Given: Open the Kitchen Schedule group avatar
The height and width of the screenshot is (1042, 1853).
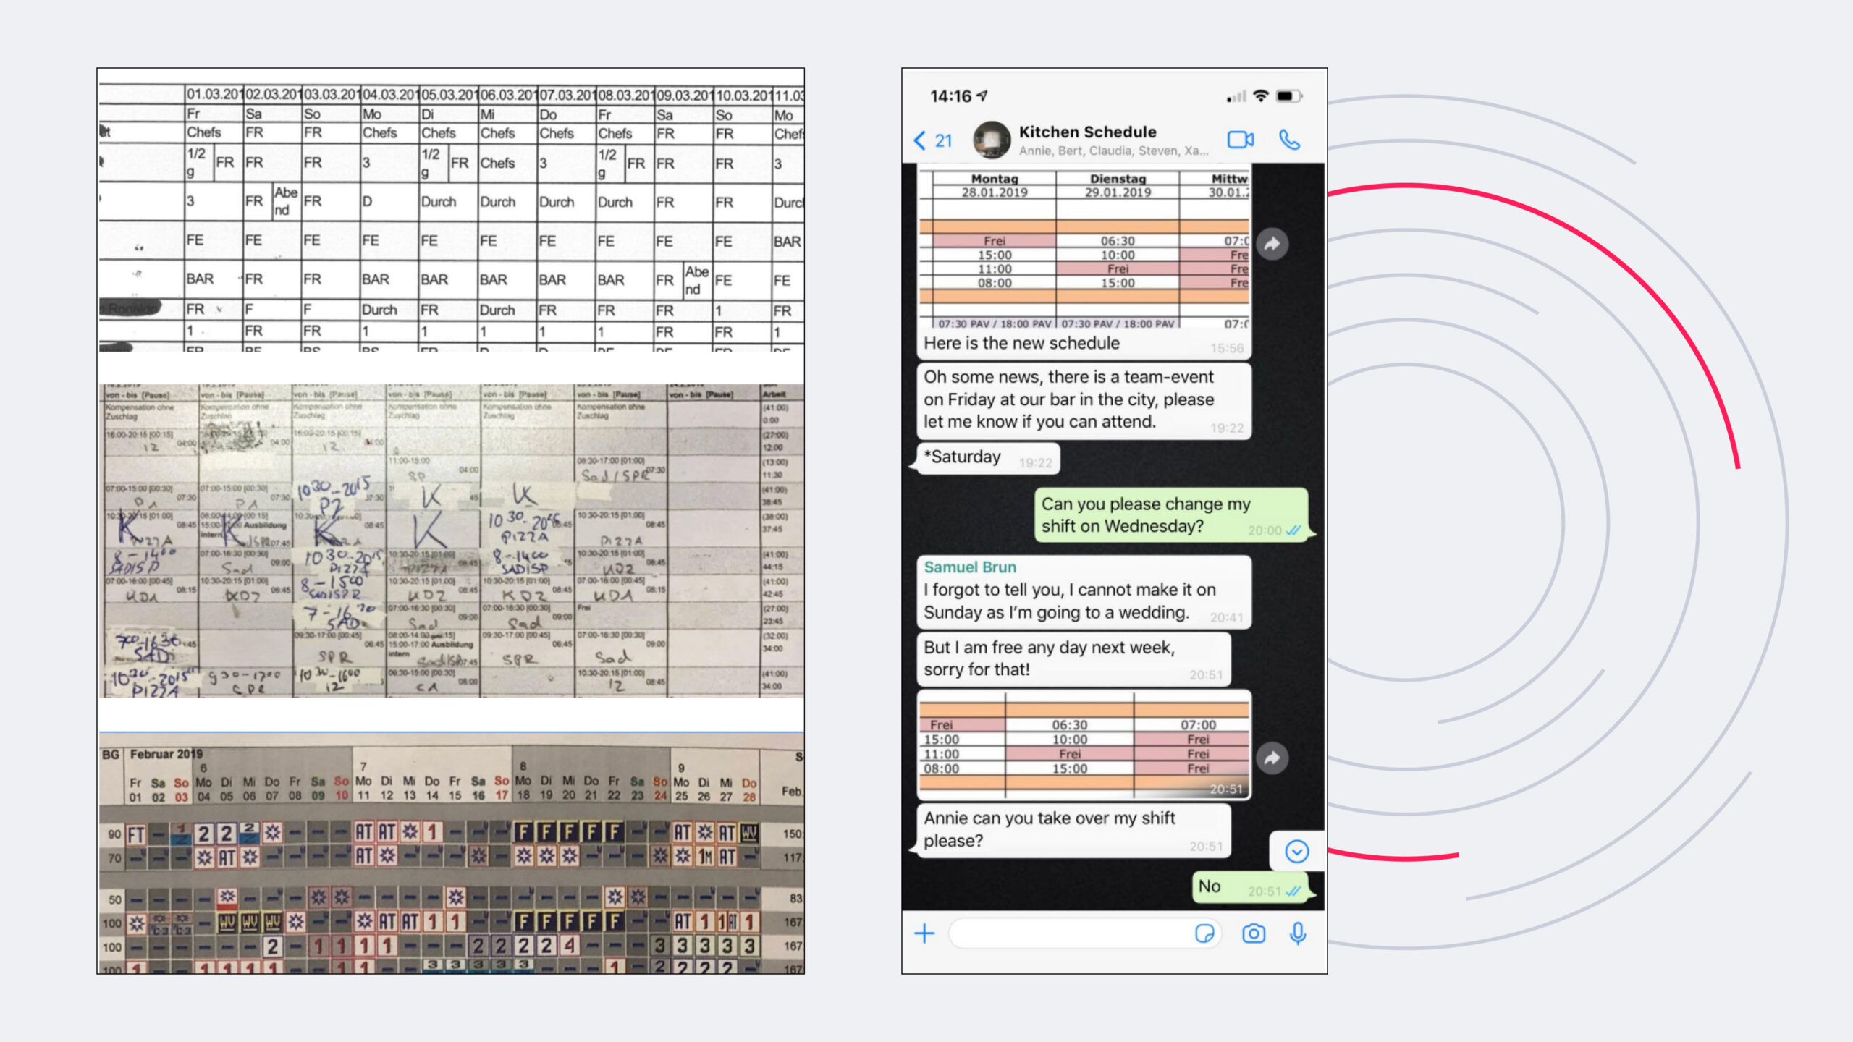Looking at the screenshot, I should (991, 140).
